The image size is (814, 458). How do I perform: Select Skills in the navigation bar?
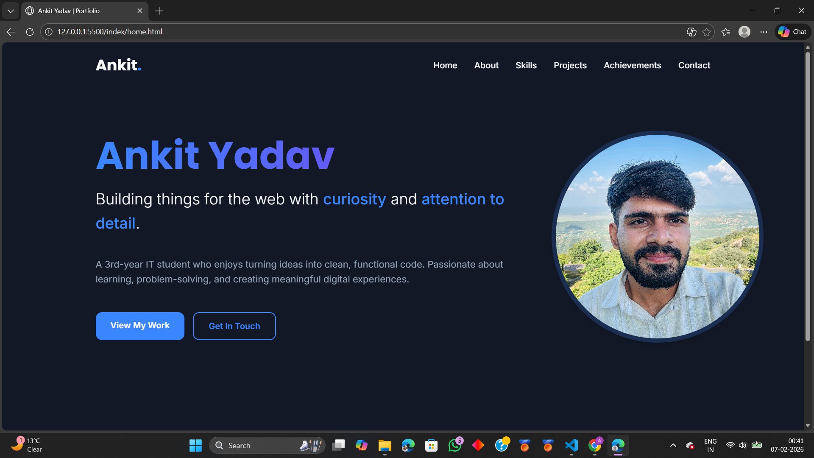pyautogui.click(x=526, y=65)
